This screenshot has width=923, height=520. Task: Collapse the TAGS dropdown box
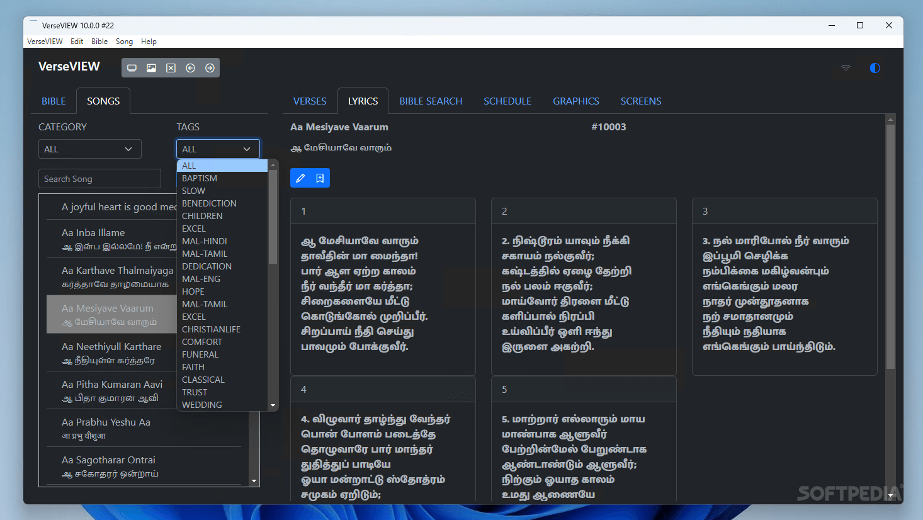[x=218, y=149]
